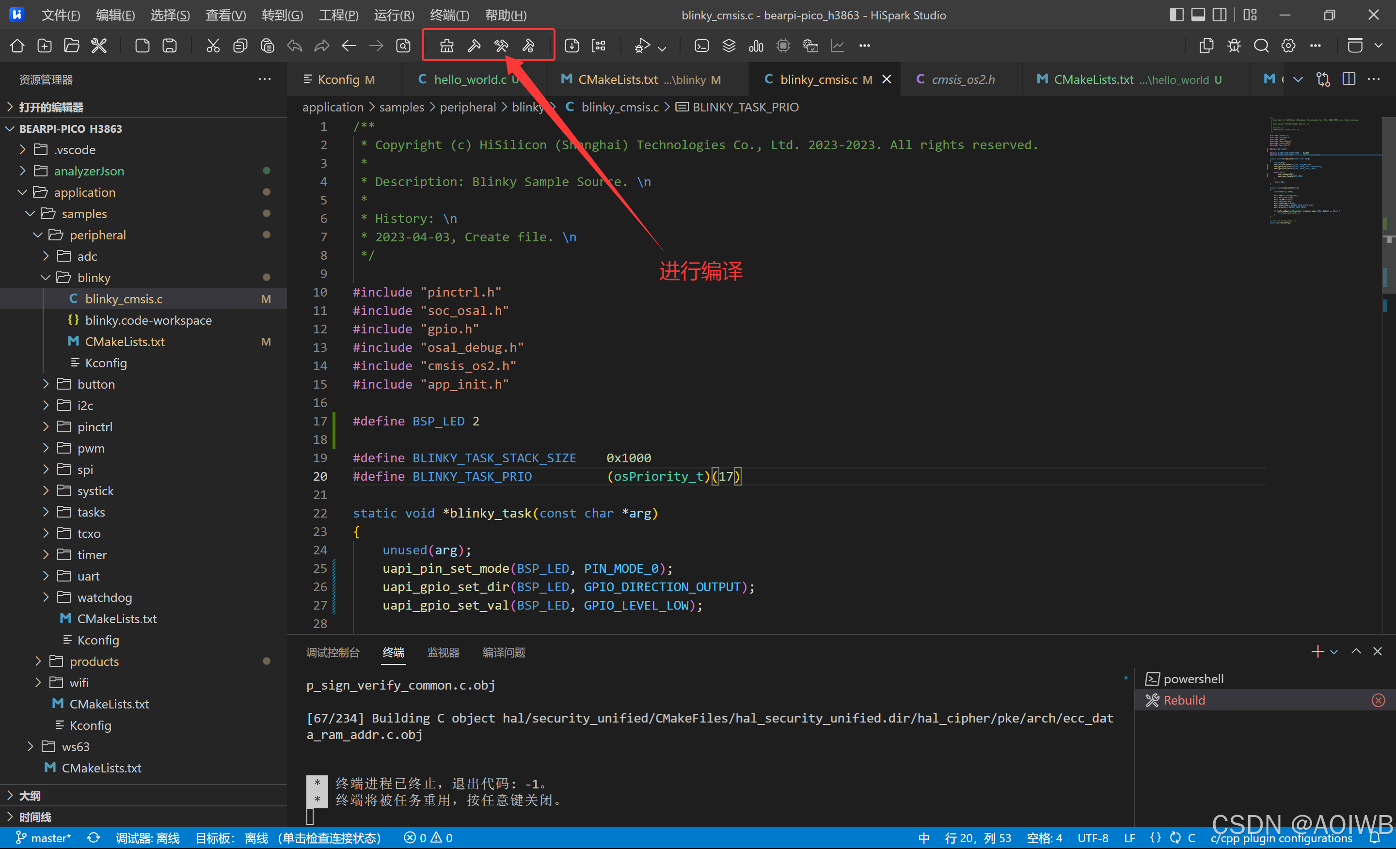
Task: Collapse the blinky folder
Action: [94, 278]
